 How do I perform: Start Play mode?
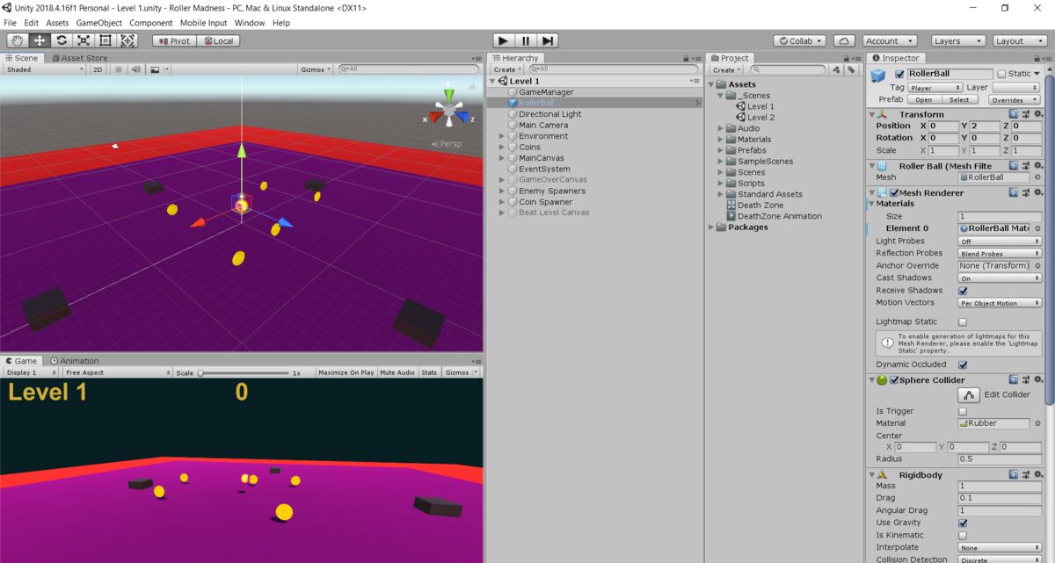point(503,40)
